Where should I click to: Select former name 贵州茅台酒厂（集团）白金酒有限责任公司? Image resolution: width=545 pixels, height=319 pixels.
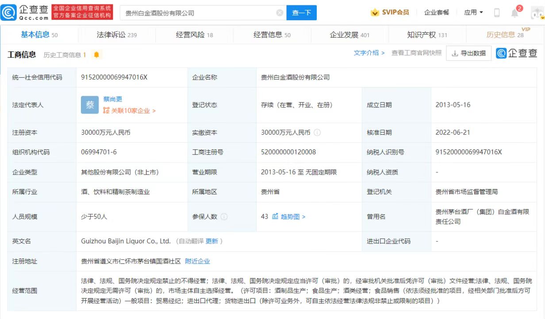(x=482, y=216)
